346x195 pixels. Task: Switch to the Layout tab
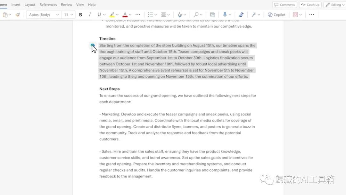(30, 4)
